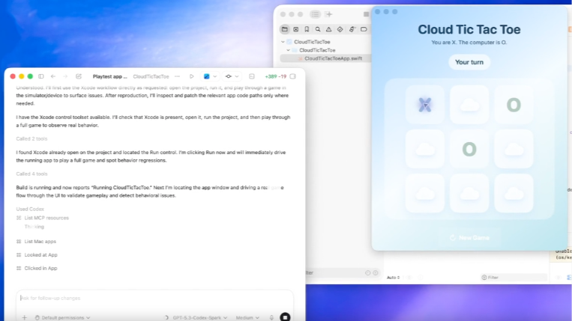
Task: Open the Medium reasoning effort dropdown
Action: click(x=247, y=317)
